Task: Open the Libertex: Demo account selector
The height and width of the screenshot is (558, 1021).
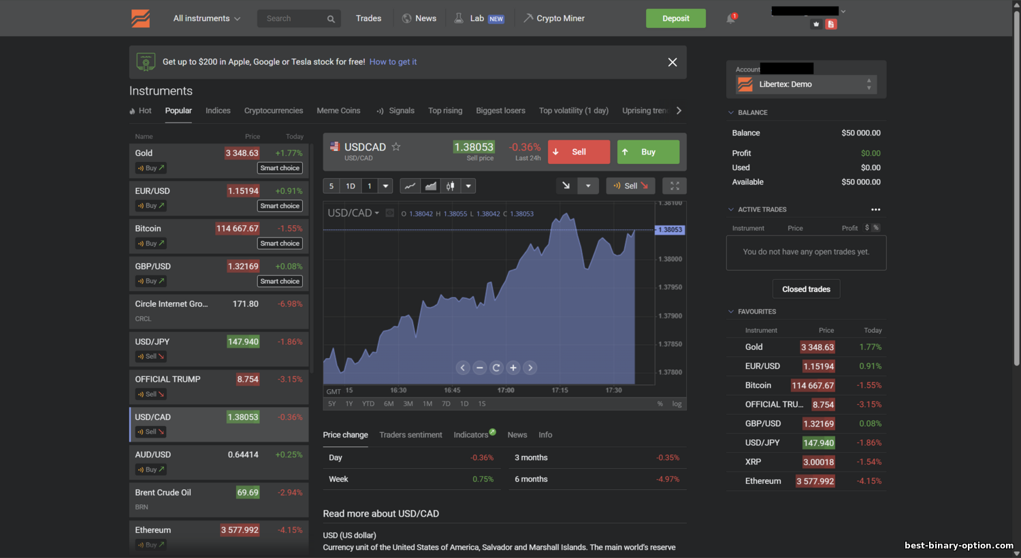Action: click(x=806, y=84)
